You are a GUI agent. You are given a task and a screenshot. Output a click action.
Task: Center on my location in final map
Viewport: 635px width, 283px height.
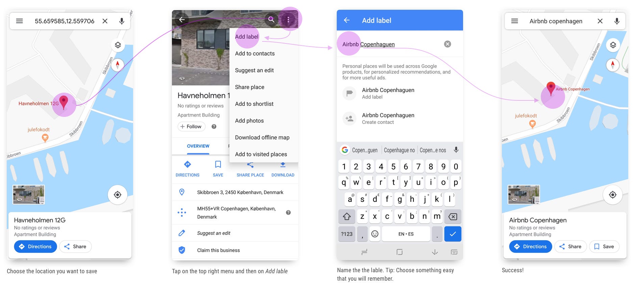click(x=613, y=195)
